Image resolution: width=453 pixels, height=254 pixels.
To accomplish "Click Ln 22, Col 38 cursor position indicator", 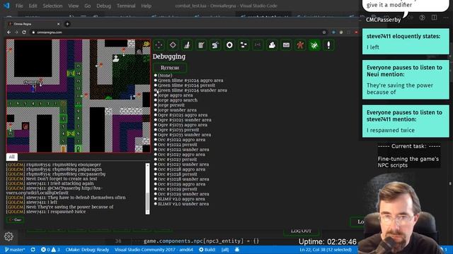I will [326, 250].
